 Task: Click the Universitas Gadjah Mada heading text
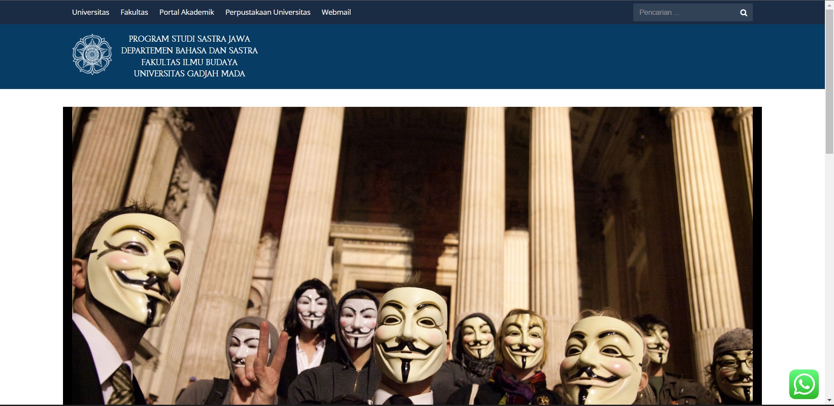pos(189,74)
